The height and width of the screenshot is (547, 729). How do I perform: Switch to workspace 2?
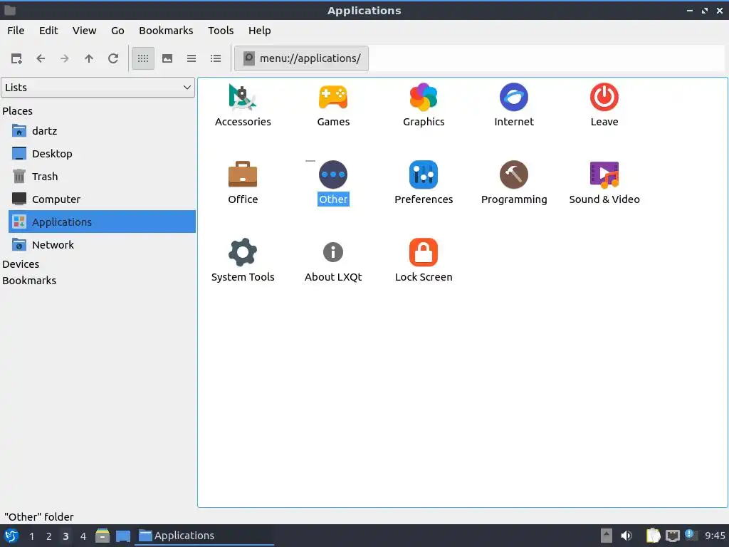tap(49, 536)
